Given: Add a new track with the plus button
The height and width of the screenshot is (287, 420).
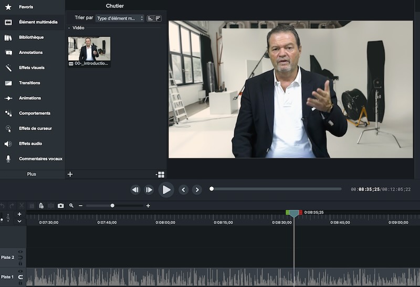Looking at the screenshot, I should (19, 214).
